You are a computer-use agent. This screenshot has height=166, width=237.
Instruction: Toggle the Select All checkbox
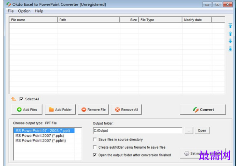coord(21,99)
